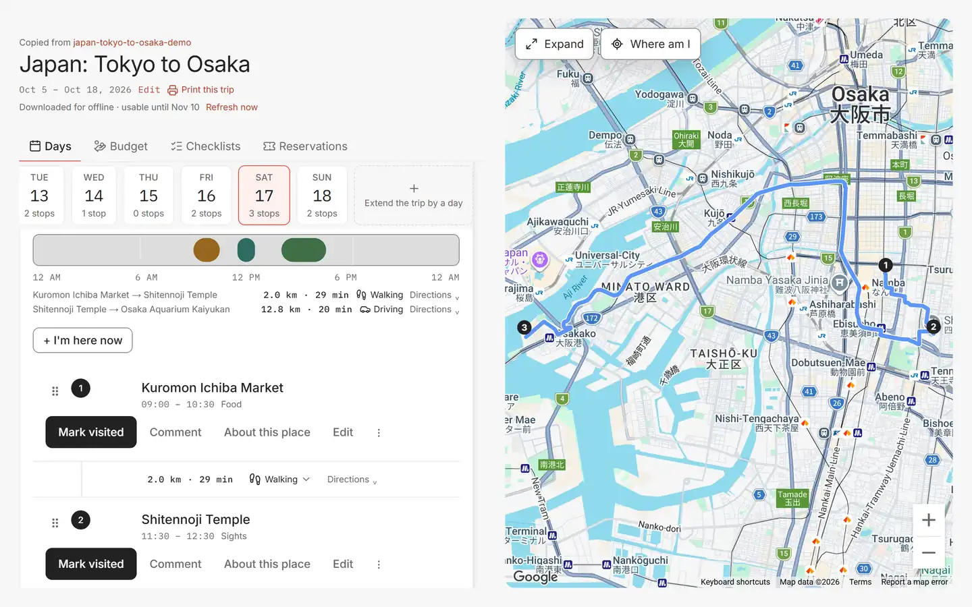Grab the drag handle for Kuromon Ichiba Market
Viewport: 972px width, 607px height.
[x=55, y=391]
